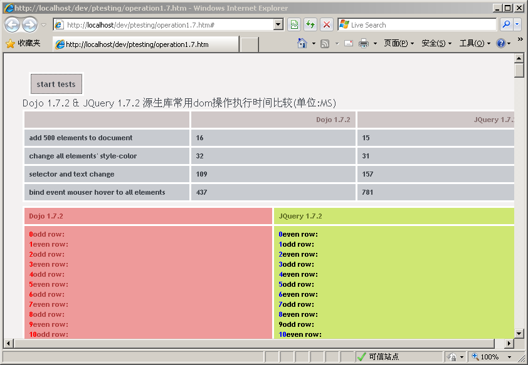Click 'add 500 elements to document' row label
Viewport: 528px width, 365px height.
click(107, 138)
